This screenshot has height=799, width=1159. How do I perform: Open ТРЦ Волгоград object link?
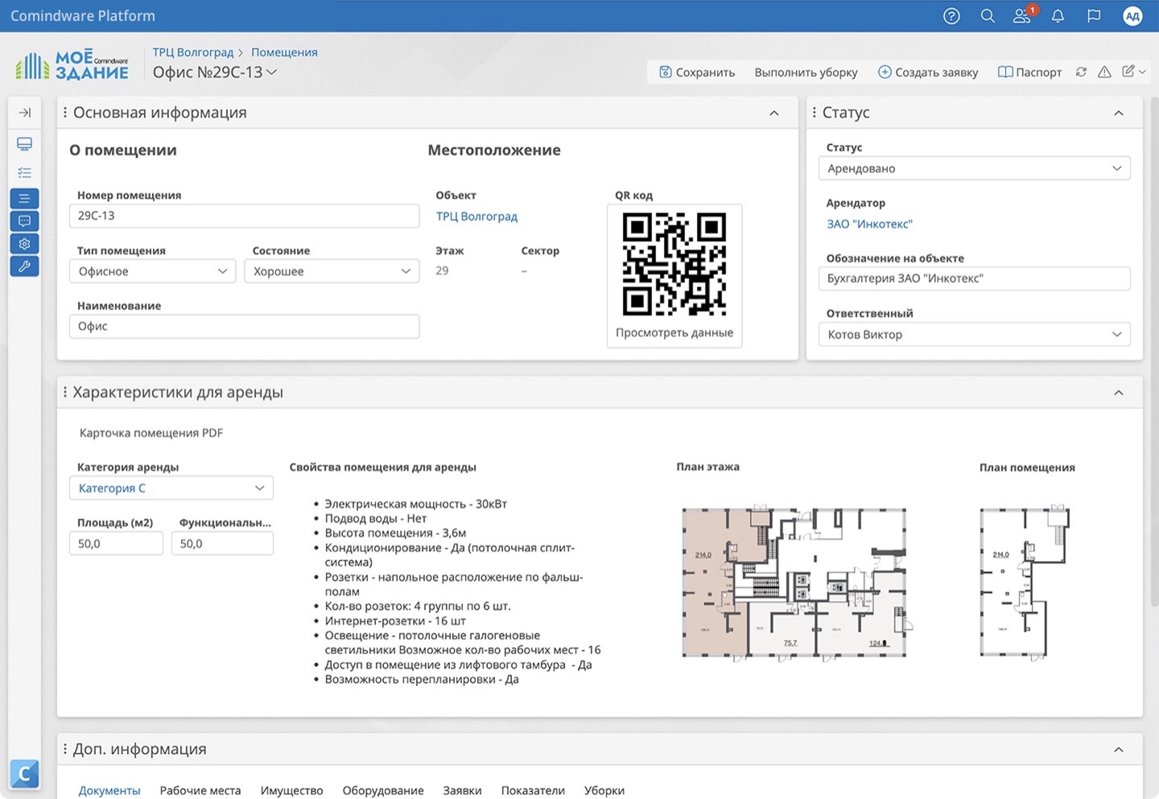click(x=476, y=216)
